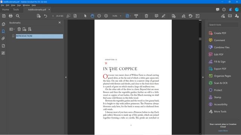Viewport: 241px width, 135px height.
Task: Open the Protect tool
Action: [x=218, y=90]
